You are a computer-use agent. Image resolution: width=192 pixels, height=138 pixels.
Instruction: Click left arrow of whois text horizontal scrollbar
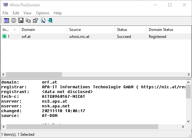coord(3,127)
